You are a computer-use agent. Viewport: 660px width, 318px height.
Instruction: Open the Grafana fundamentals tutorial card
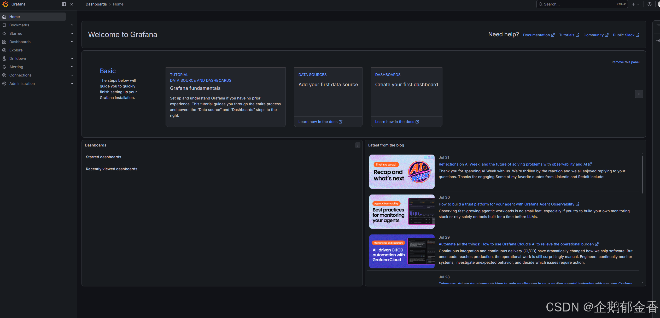click(226, 97)
